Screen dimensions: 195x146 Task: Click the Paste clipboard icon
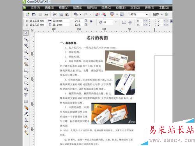click(x=67, y=14)
